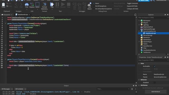
Task: Select SoundService in Explorer
Action: (148, 46)
